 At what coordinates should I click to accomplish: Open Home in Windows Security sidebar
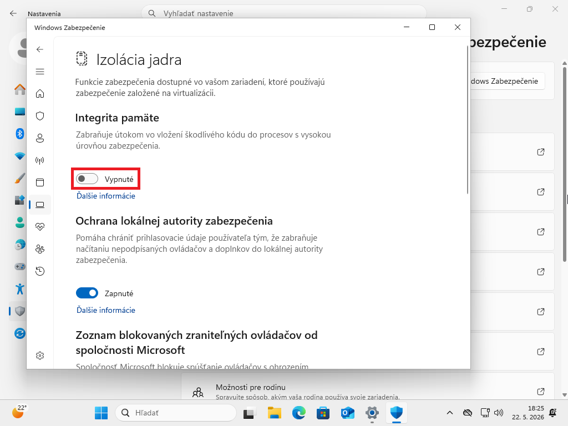coord(40,94)
